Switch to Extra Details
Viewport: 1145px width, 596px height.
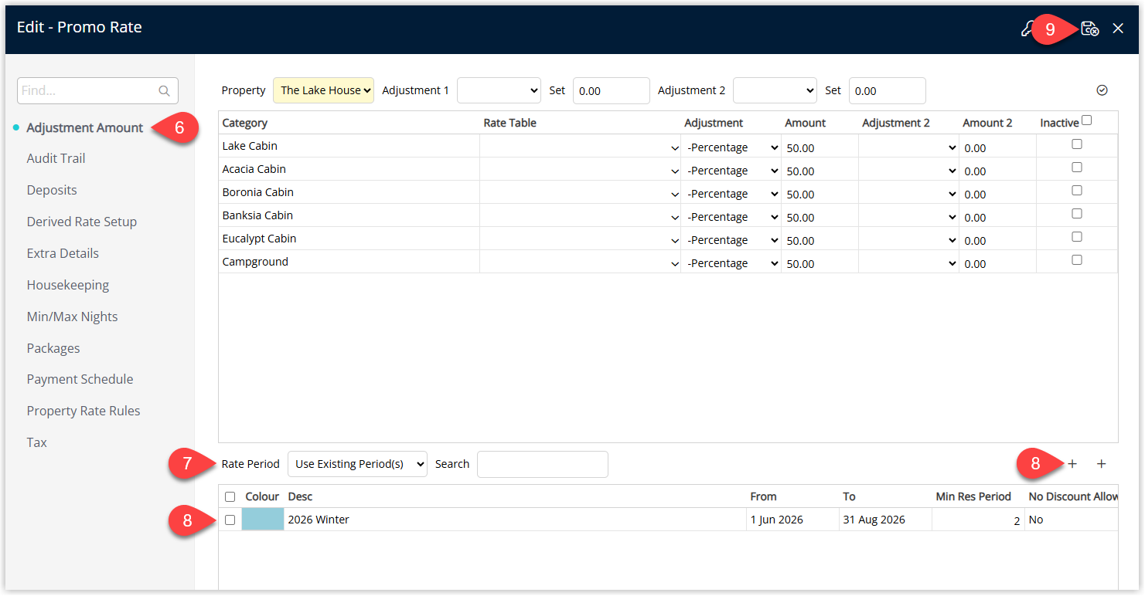coord(63,253)
